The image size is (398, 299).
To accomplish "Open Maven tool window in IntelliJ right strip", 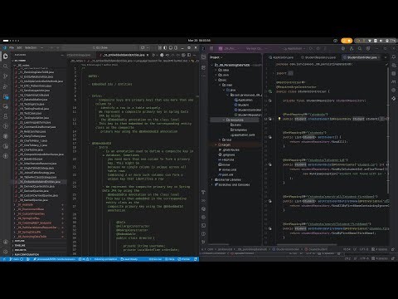I will click(x=394, y=82).
